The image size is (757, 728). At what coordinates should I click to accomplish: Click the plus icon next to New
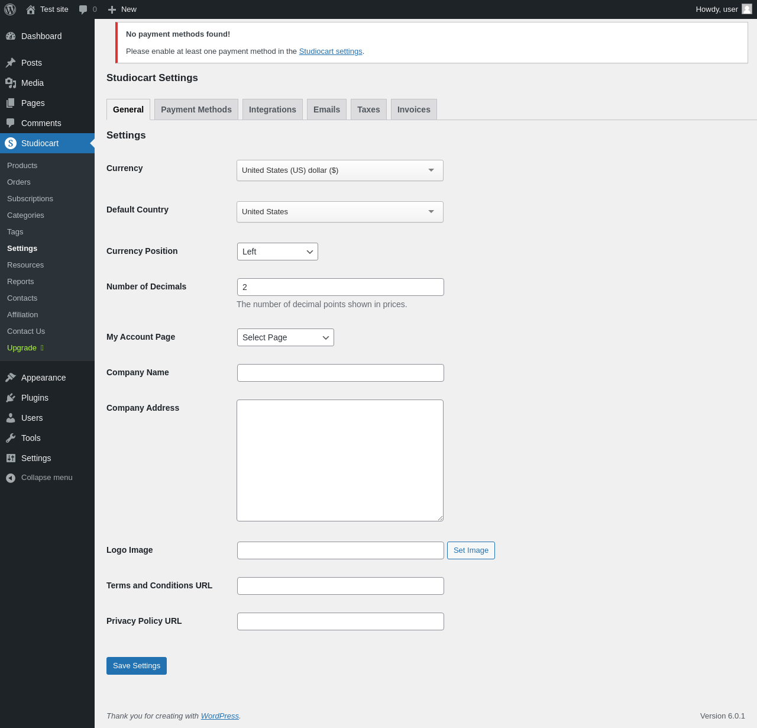coord(112,9)
